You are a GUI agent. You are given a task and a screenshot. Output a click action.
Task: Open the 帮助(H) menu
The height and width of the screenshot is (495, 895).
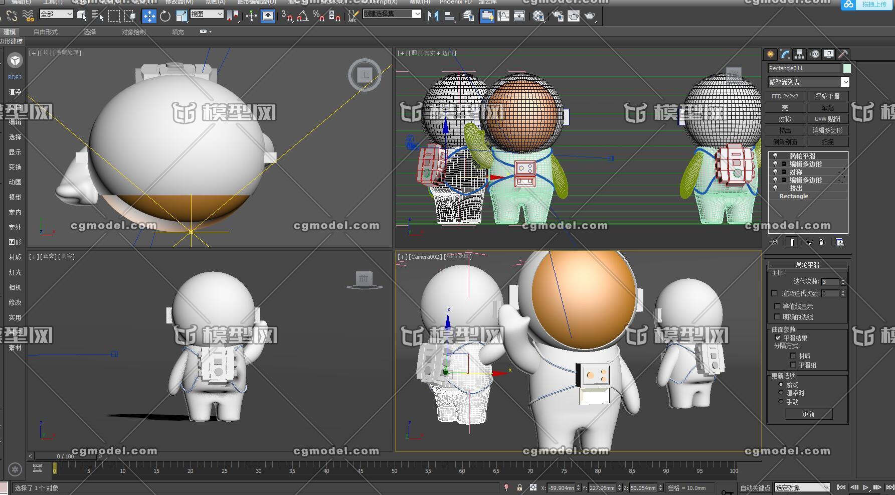tap(420, 2)
